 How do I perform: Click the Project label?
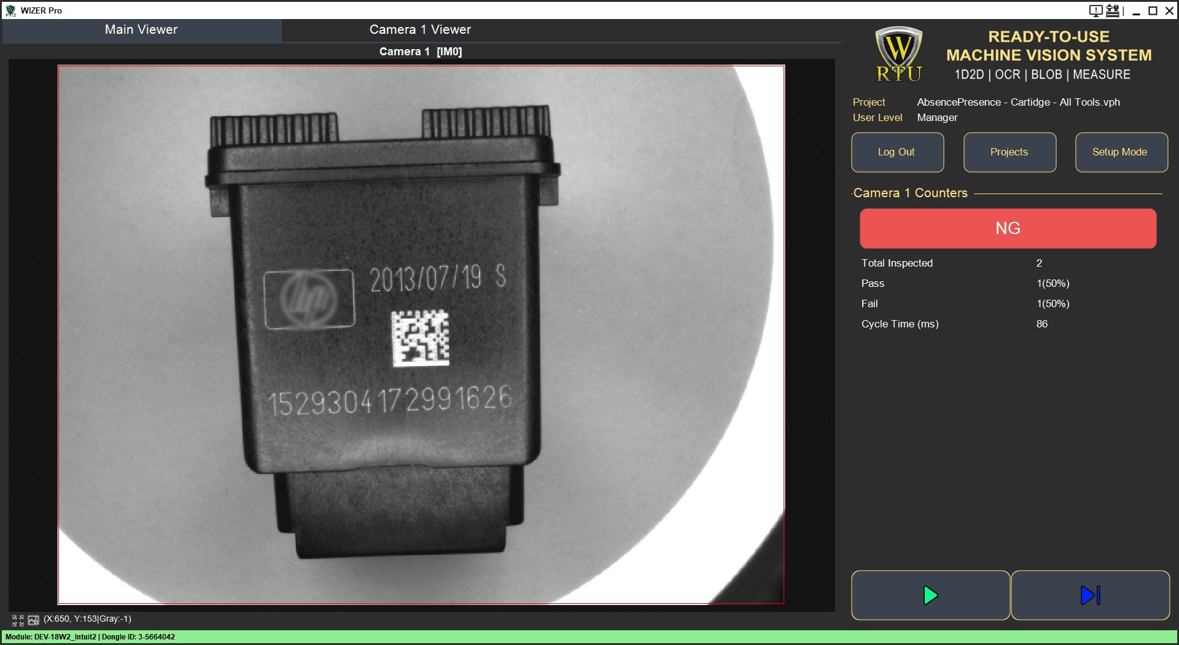click(869, 102)
